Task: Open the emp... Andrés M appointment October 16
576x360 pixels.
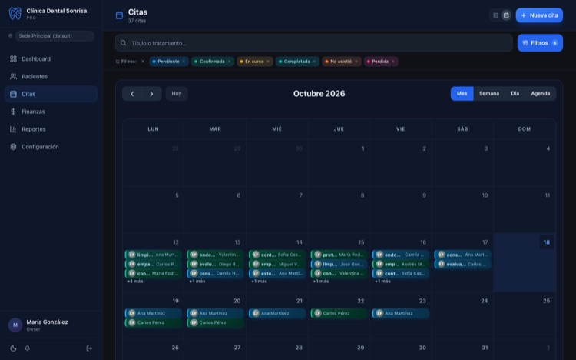Action: pyautogui.click(x=400, y=264)
